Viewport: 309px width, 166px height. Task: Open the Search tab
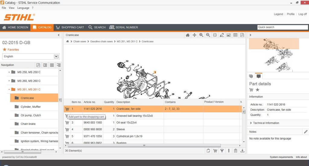coord(97,27)
